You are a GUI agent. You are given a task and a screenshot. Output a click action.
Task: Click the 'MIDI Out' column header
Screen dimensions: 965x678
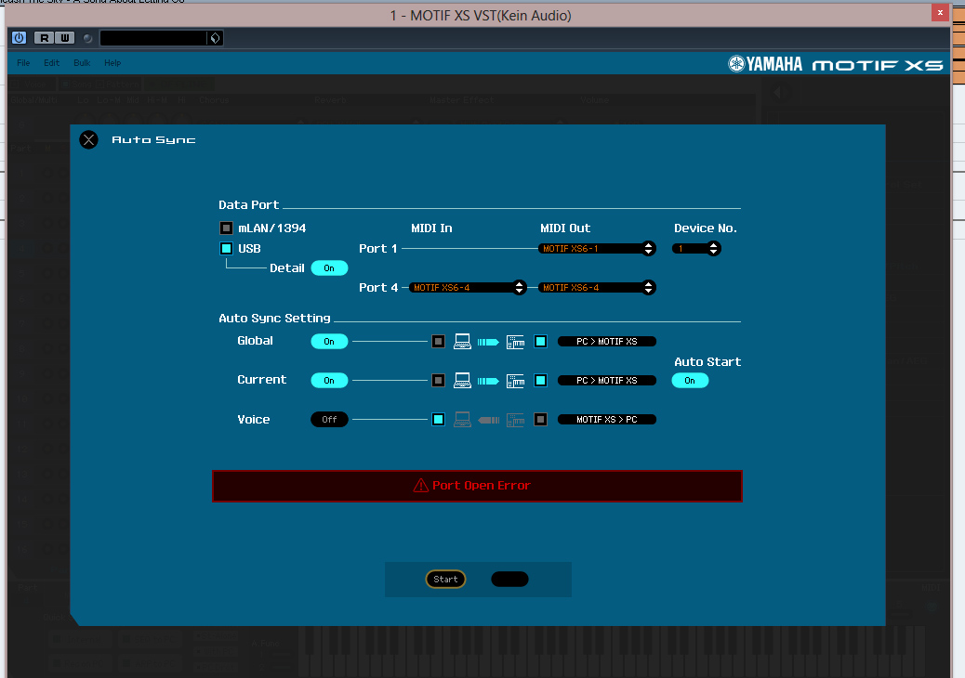565,228
